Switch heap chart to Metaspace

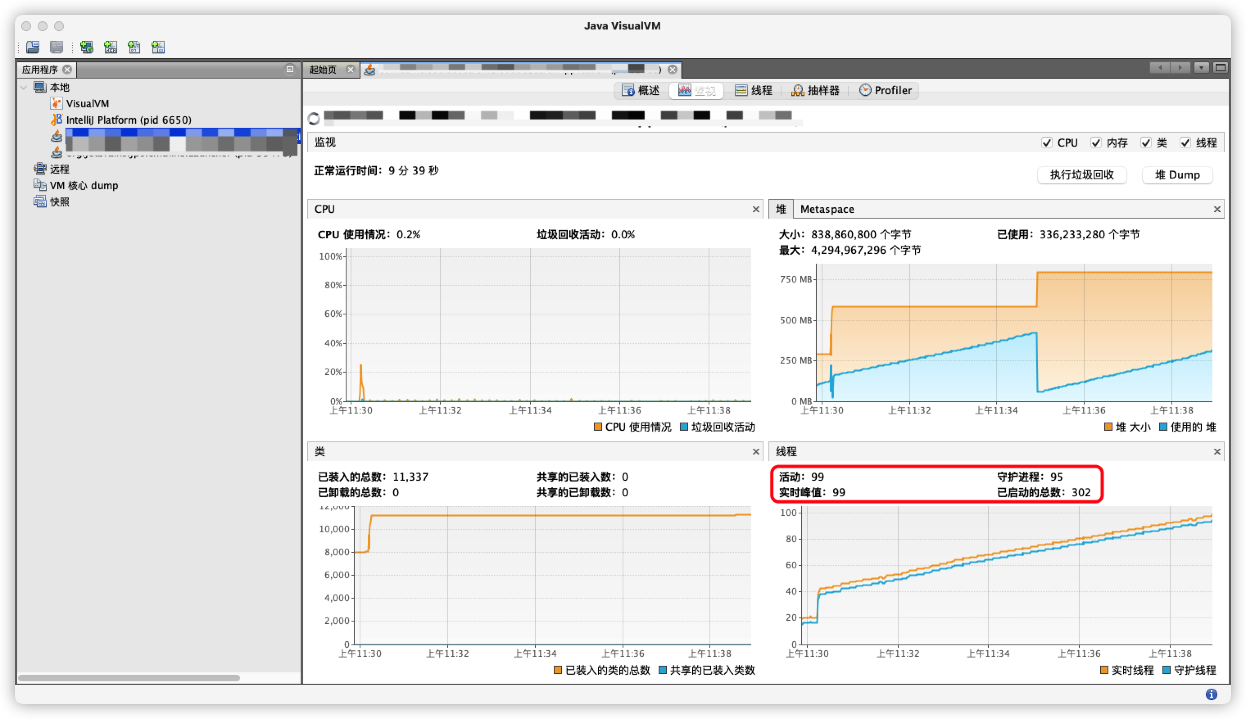coord(827,209)
